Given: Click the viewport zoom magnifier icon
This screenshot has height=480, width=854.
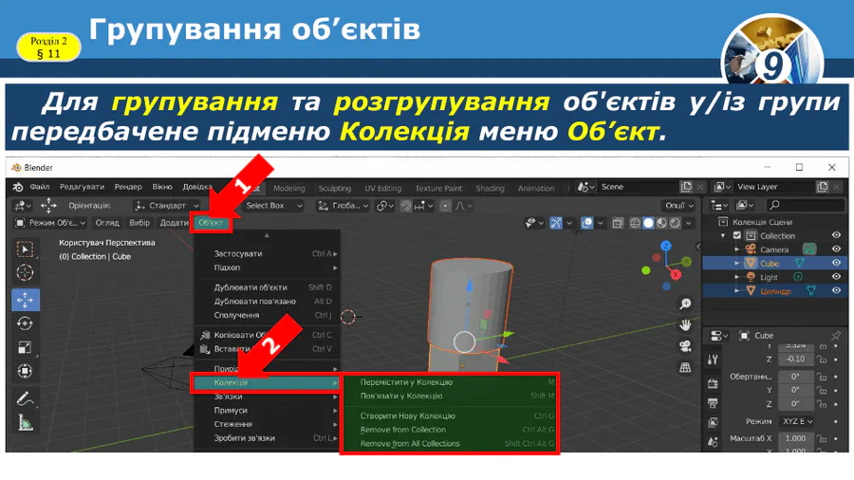Looking at the screenshot, I should tap(685, 304).
